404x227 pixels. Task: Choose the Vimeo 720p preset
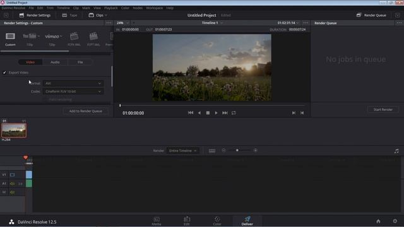(52, 37)
